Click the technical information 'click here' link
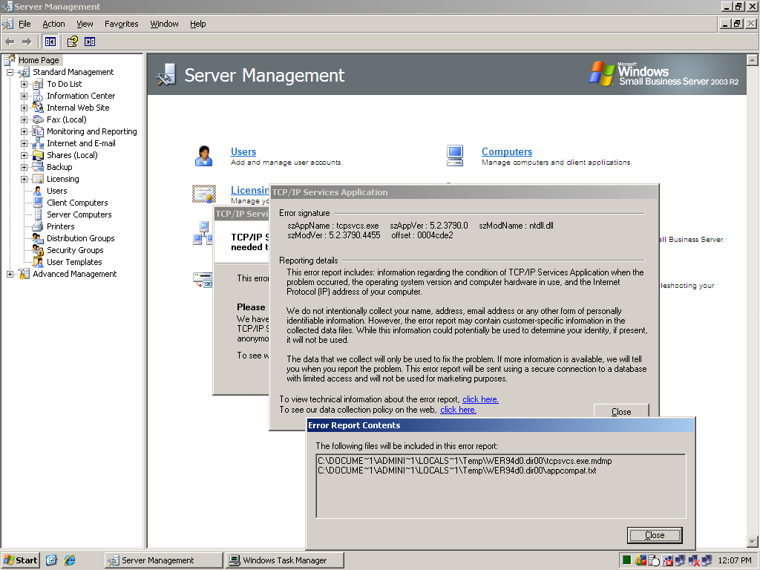Image resolution: width=760 pixels, height=570 pixels. click(480, 399)
